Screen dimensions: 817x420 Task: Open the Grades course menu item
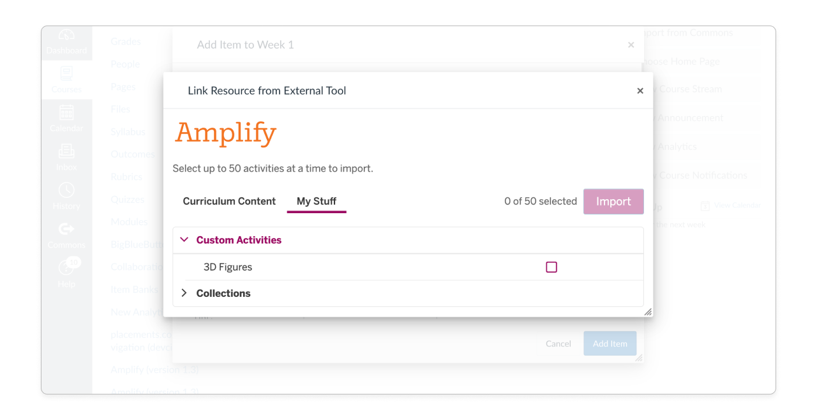[125, 41]
